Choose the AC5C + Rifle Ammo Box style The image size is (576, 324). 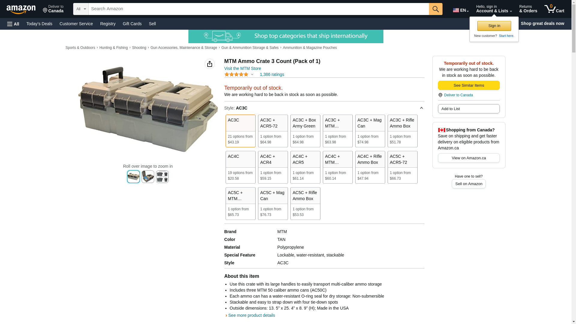305,203
